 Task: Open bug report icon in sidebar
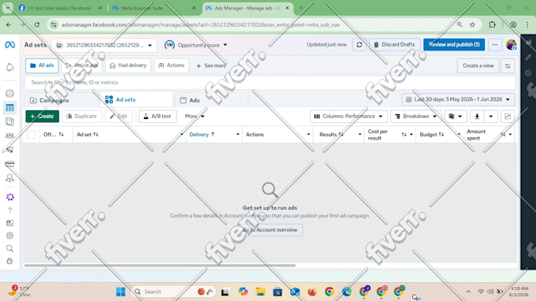(x=9, y=261)
